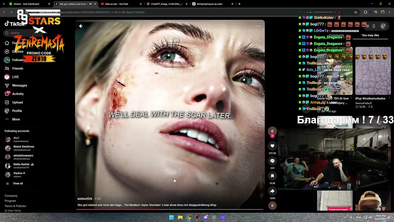Bookmark the video to favorites

(272, 176)
